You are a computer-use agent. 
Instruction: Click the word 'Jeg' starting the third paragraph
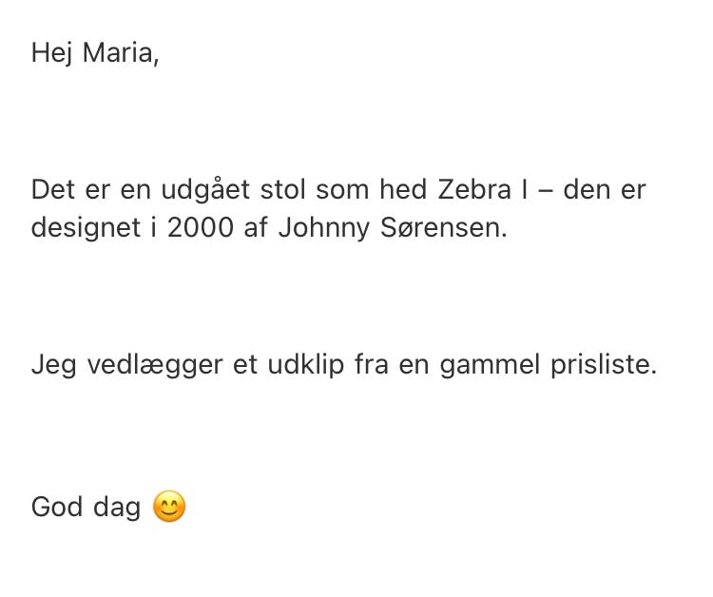click(53, 366)
